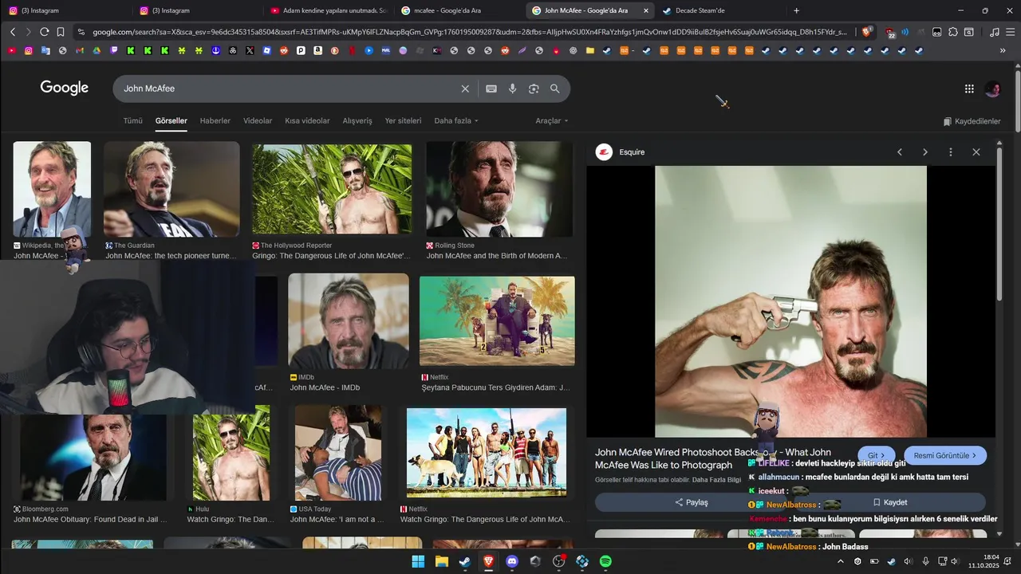The width and height of the screenshot is (1021, 574).
Task: Show hidden system tray icons
Action: [x=840, y=561]
